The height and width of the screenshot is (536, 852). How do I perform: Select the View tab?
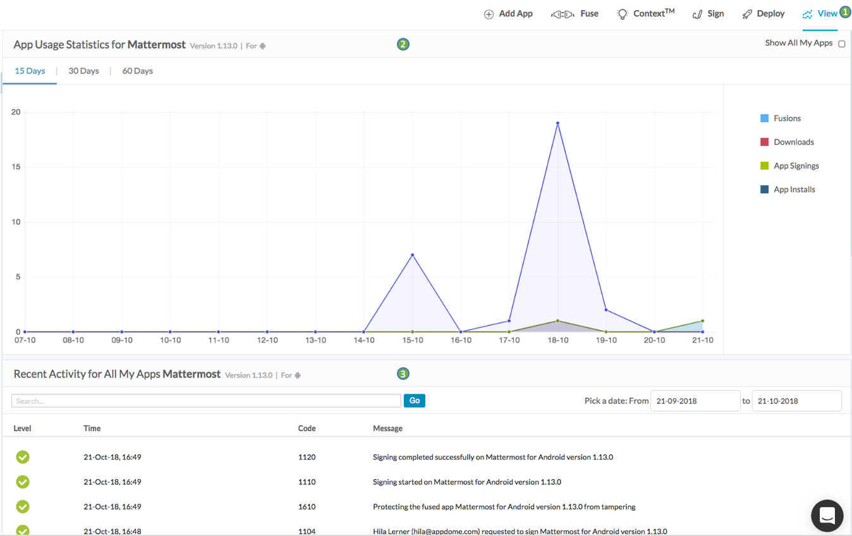point(820,14)
